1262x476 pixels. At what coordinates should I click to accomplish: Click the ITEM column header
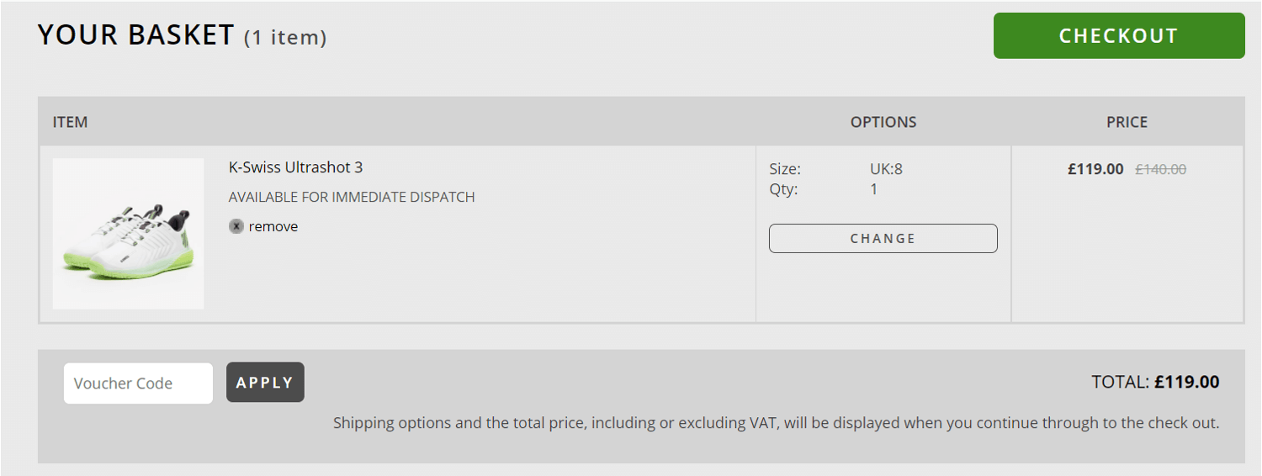70,122
